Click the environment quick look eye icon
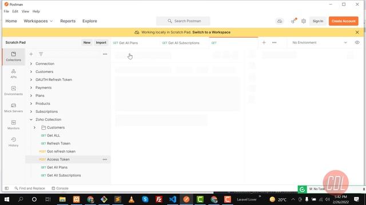 click(357, 43)
